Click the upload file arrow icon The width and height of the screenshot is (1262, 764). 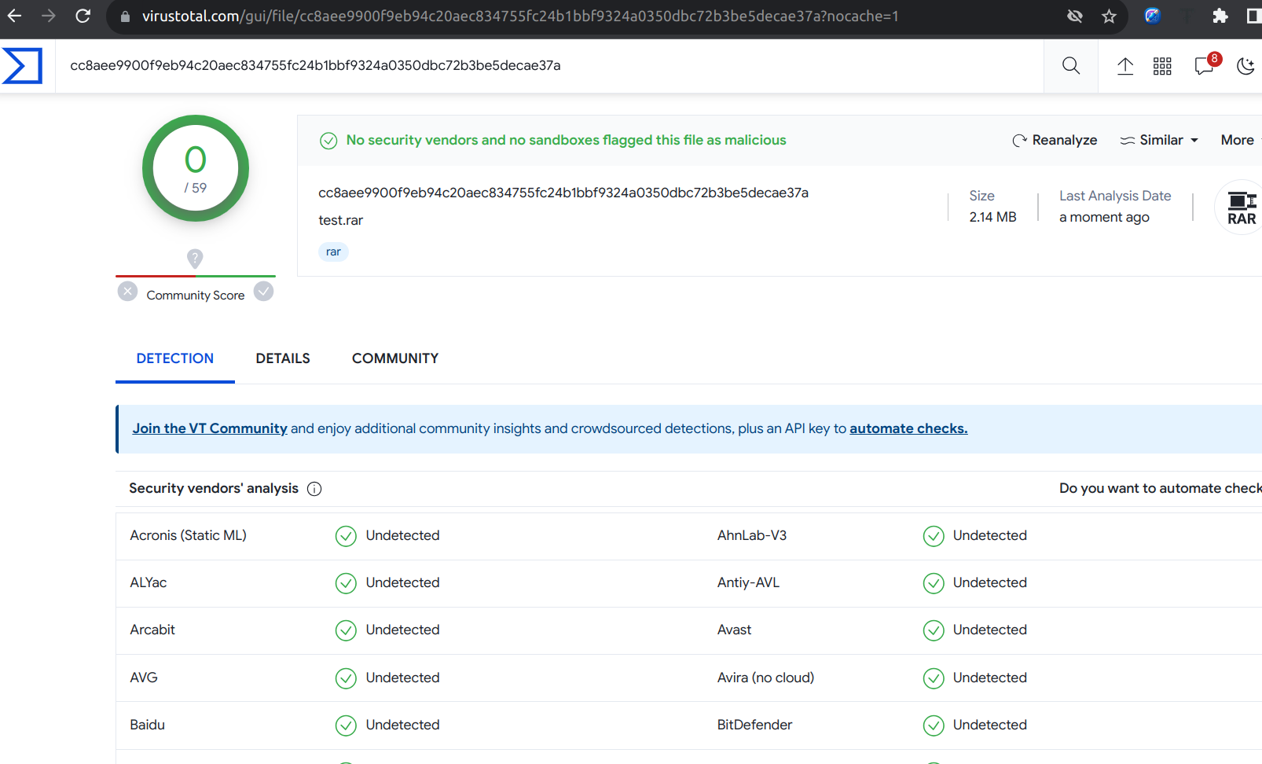coord(1125,66)
